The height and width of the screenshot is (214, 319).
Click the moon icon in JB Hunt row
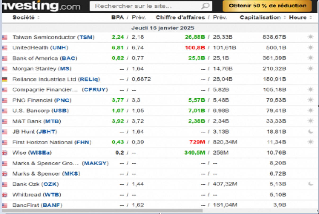[311, 131]
